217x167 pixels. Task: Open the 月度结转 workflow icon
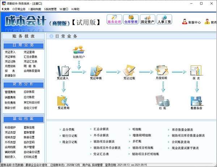point(162,70)
